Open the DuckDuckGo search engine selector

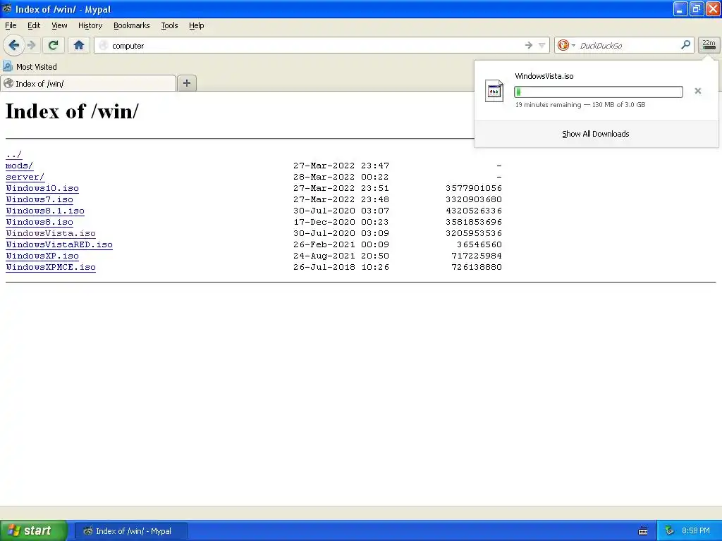coord(566,45)
